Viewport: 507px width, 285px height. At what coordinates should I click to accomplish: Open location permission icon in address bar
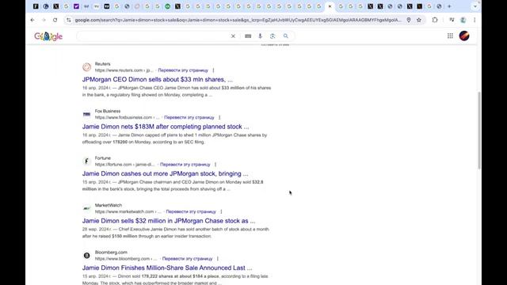pyautogui.click(x=409, y=20)
